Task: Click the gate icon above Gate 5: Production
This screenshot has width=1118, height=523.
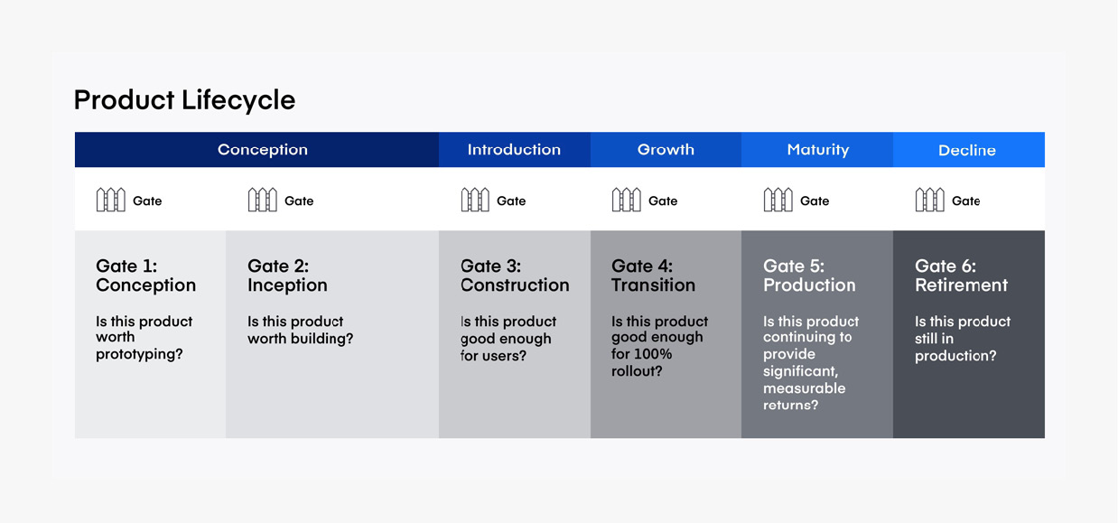Action: 778,200
